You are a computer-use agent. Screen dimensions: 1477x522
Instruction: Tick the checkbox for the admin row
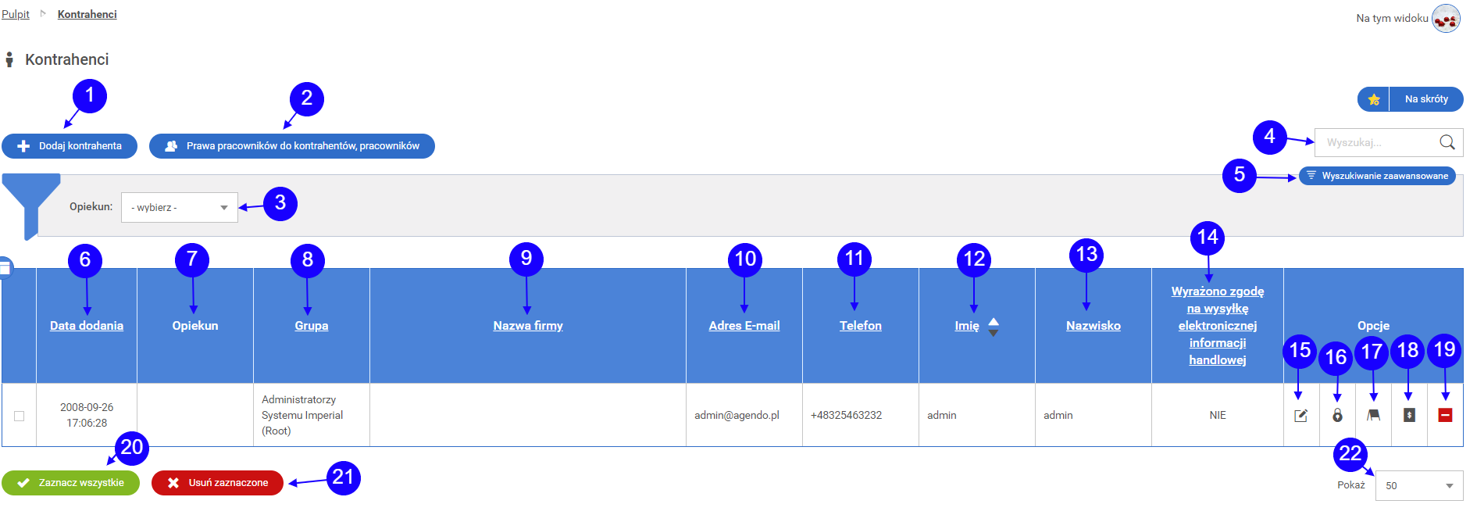pos(20,416)
